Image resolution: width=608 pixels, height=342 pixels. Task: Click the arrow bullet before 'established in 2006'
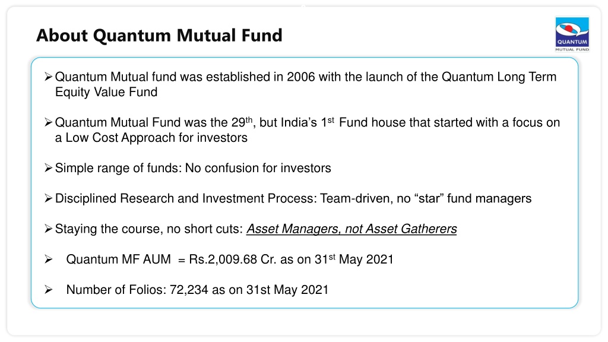pyautogui.click(x=48, y=77)
